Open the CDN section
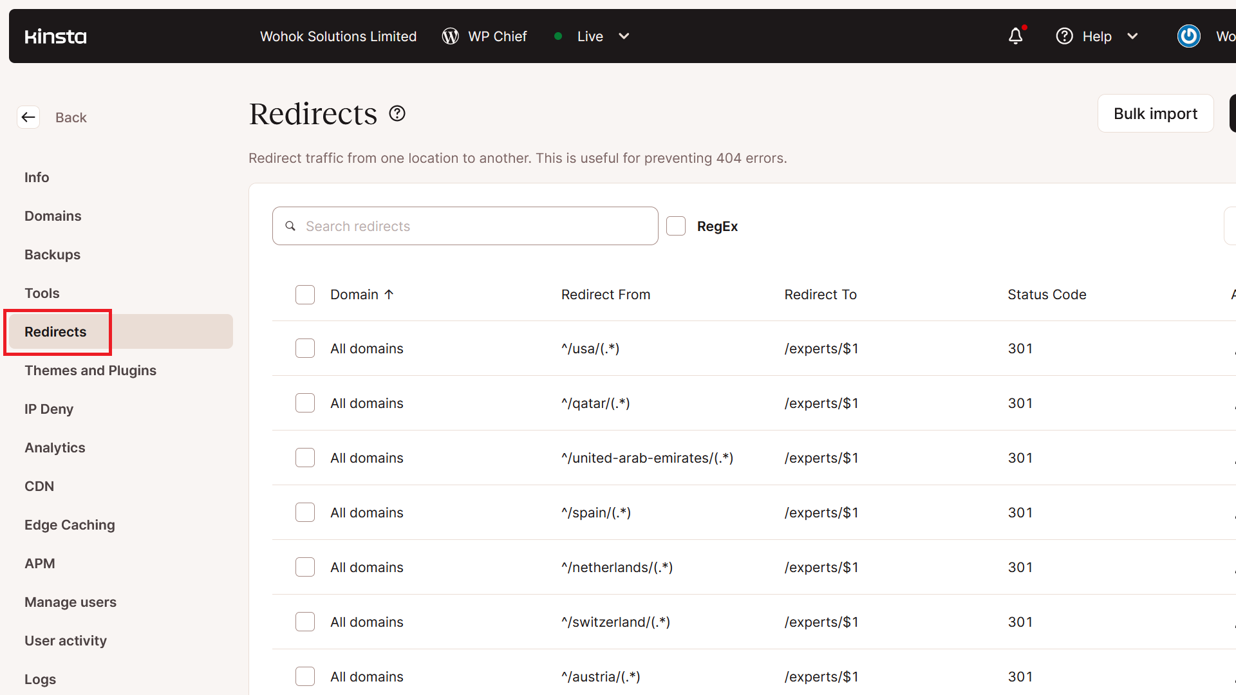1236x695 pixels. pyautogui.click(x=39, y=486)
